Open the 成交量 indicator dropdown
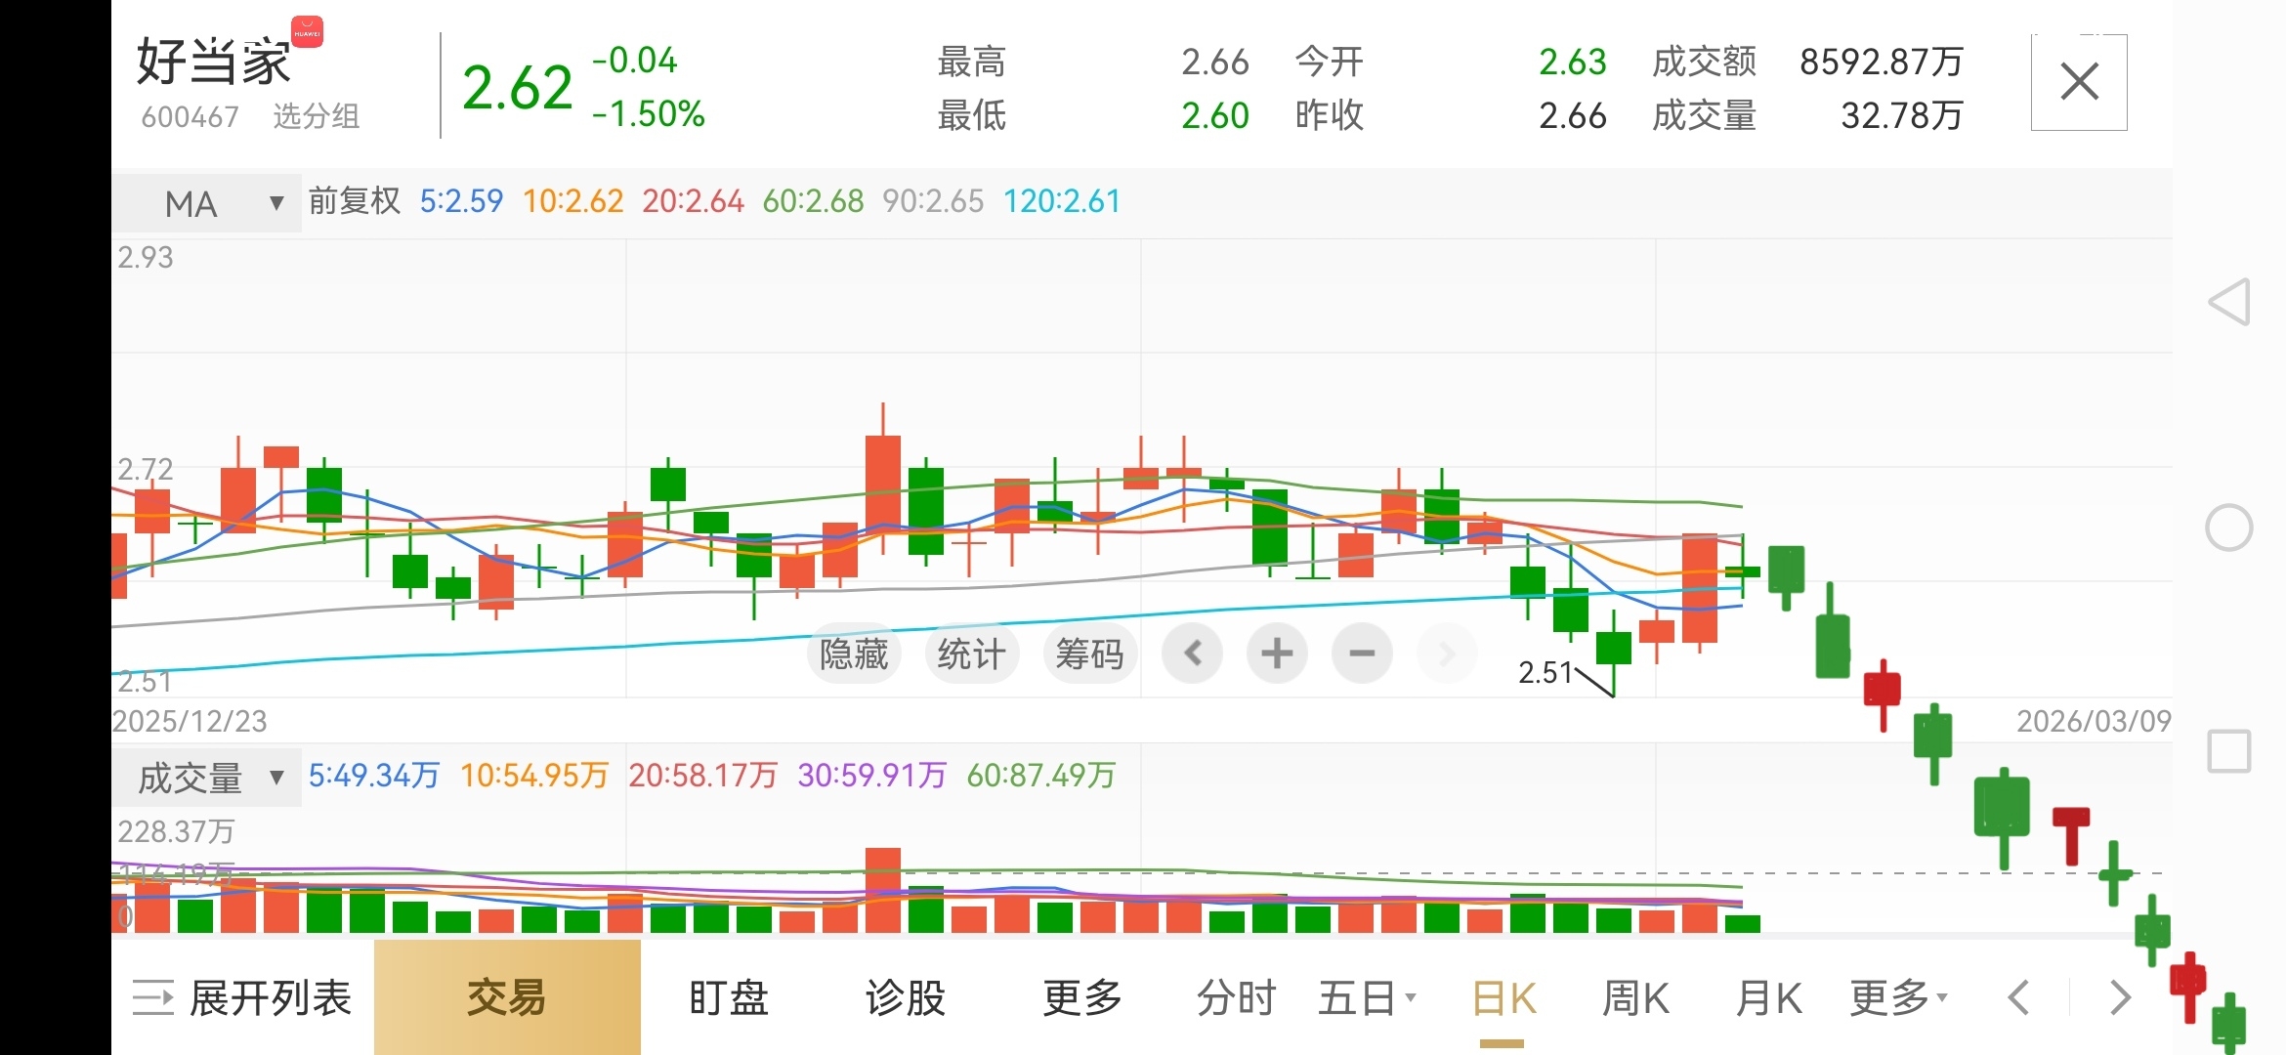 point(207,778)
